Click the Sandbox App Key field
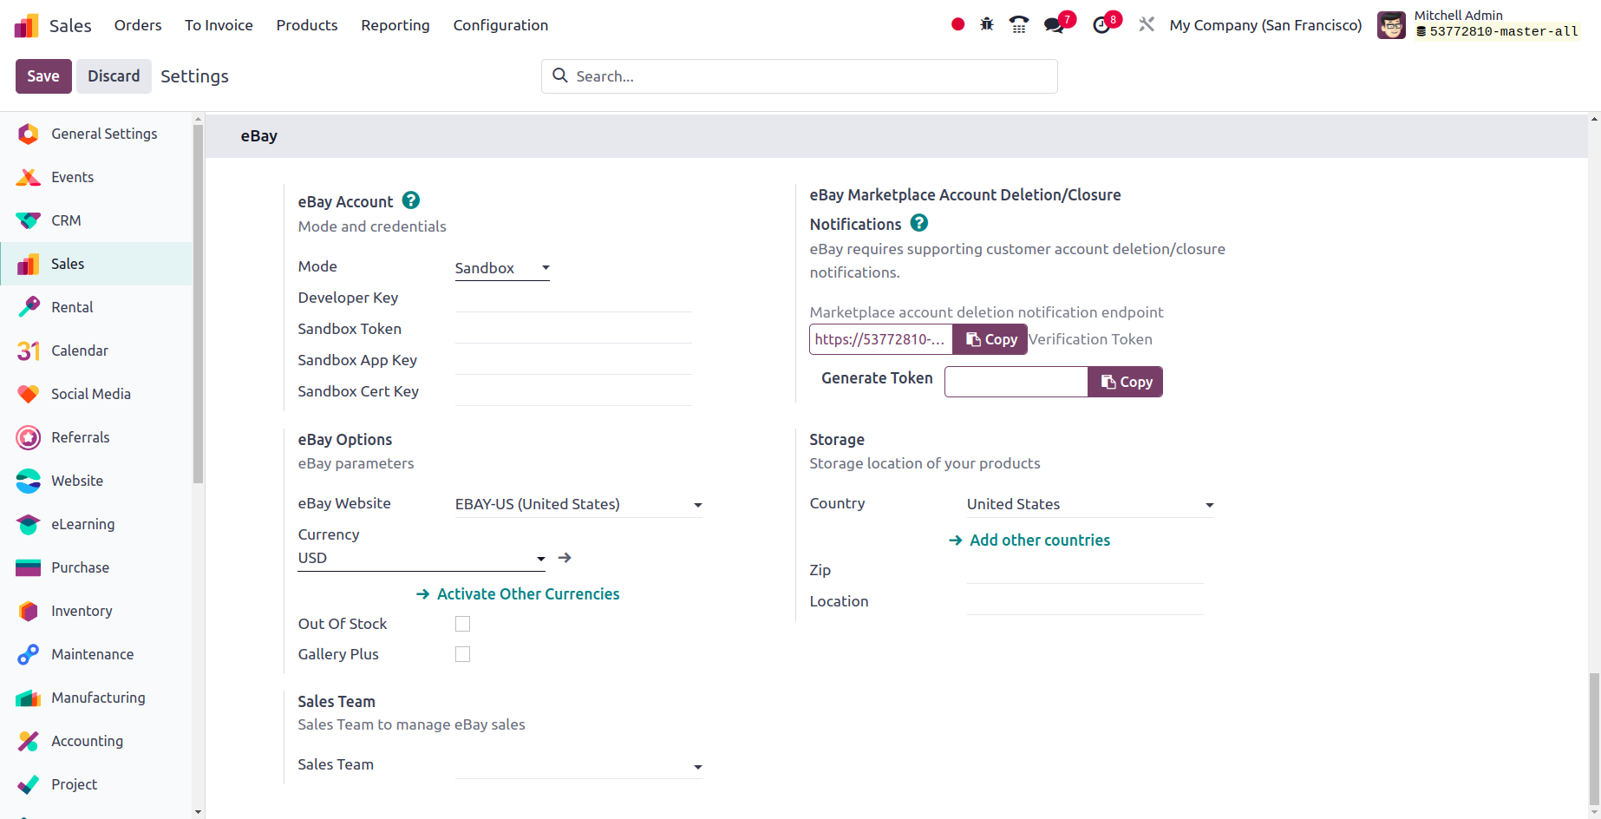The image size is (1601, 819). point(573,361)
